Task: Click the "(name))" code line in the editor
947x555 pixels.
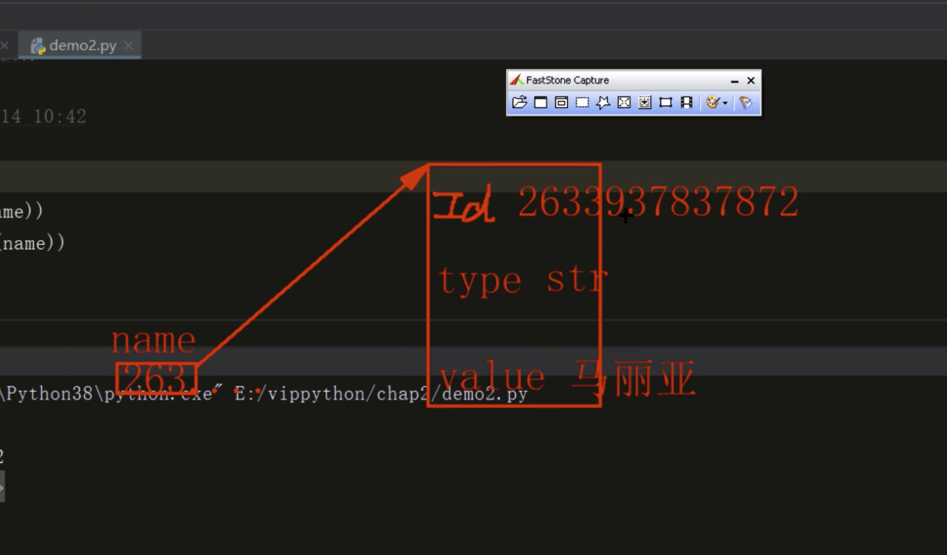Action: pos(33,244)
